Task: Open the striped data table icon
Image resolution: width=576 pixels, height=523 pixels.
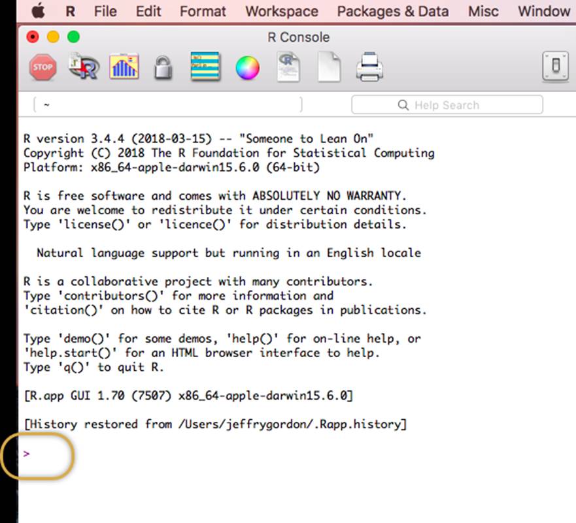Action: coord(205,67)
